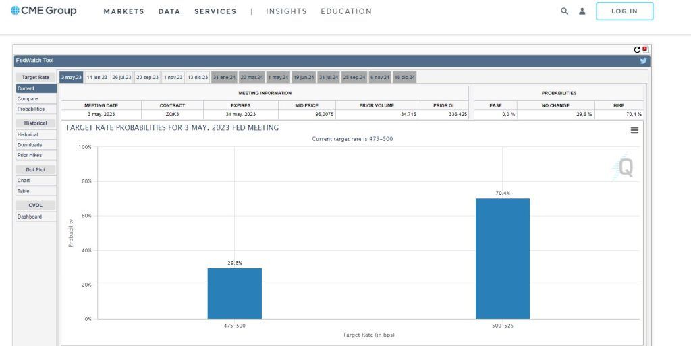Click the HIKE column header
This screenshot has width=691, height=346.
(x=619, y=106)
